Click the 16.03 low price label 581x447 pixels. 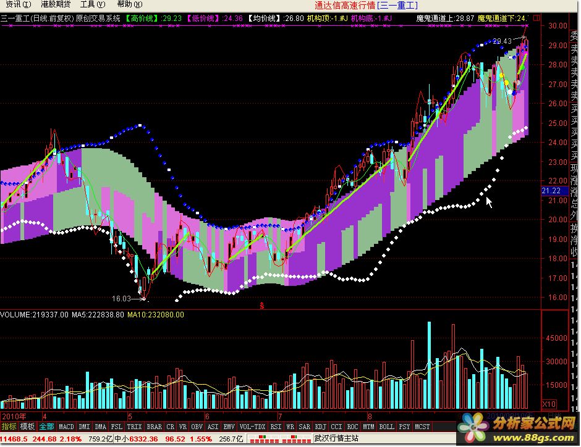click(122, 298)
